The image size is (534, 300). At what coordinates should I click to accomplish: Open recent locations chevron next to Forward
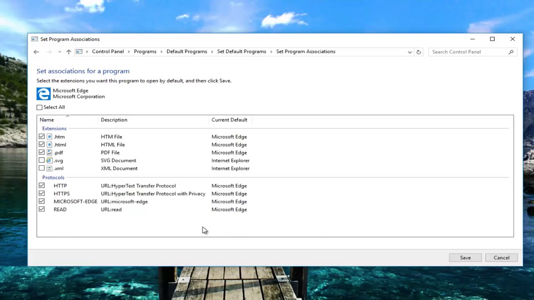59,52
